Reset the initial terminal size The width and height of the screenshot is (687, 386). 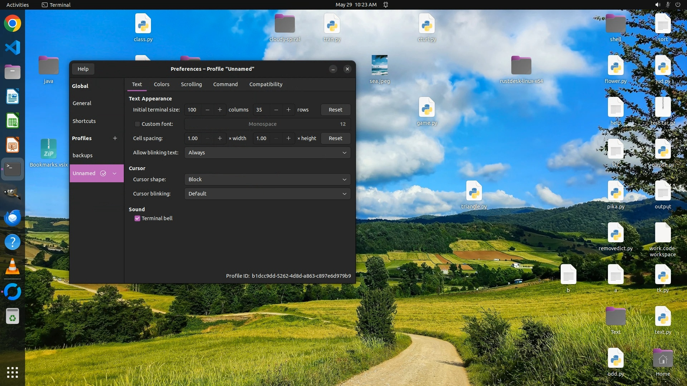335,110
